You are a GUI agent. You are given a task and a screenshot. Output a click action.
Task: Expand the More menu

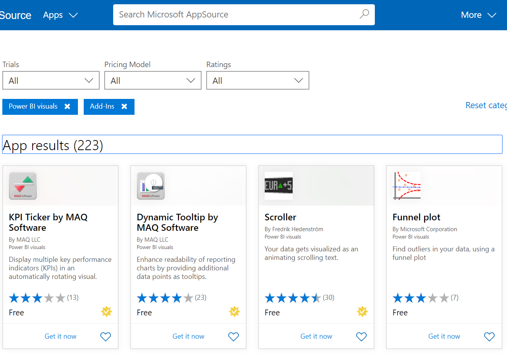coord(479,15)
